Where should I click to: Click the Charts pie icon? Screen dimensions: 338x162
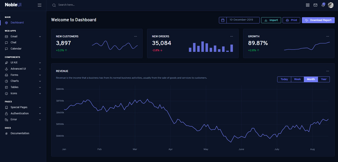pyautogui.click(x=7, y=81)
